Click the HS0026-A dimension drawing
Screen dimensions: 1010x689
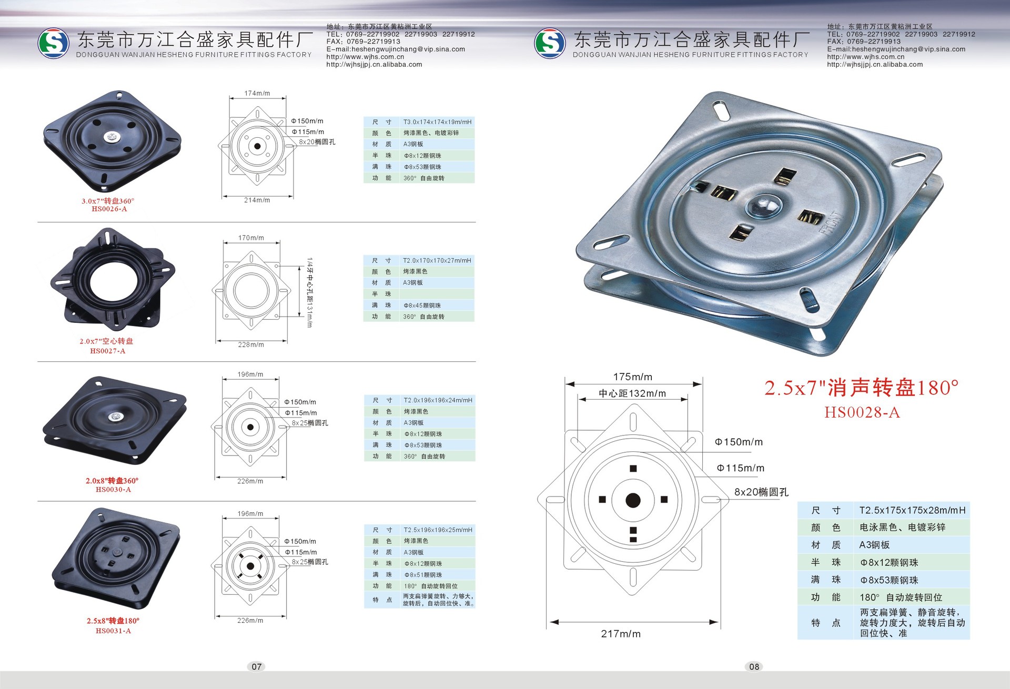(257, 146)
